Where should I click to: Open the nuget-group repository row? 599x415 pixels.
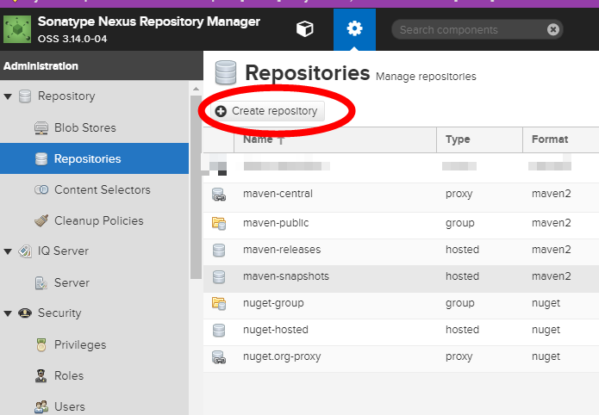401,306
